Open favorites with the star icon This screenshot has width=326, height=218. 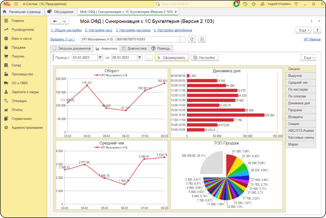253,4
